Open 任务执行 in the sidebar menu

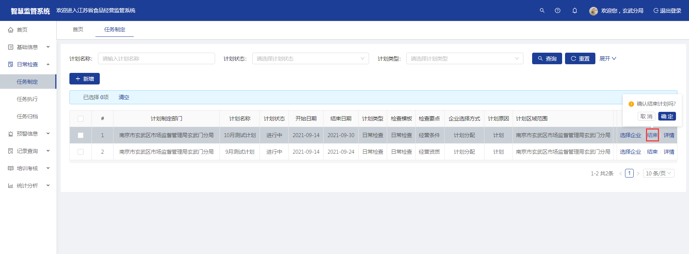coord(27,99)
